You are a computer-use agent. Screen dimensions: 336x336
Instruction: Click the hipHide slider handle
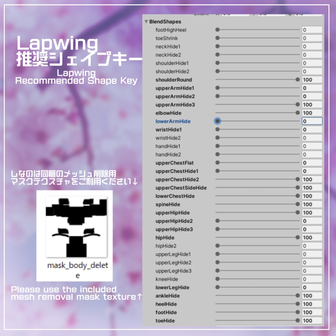click(x=297, y=238)
